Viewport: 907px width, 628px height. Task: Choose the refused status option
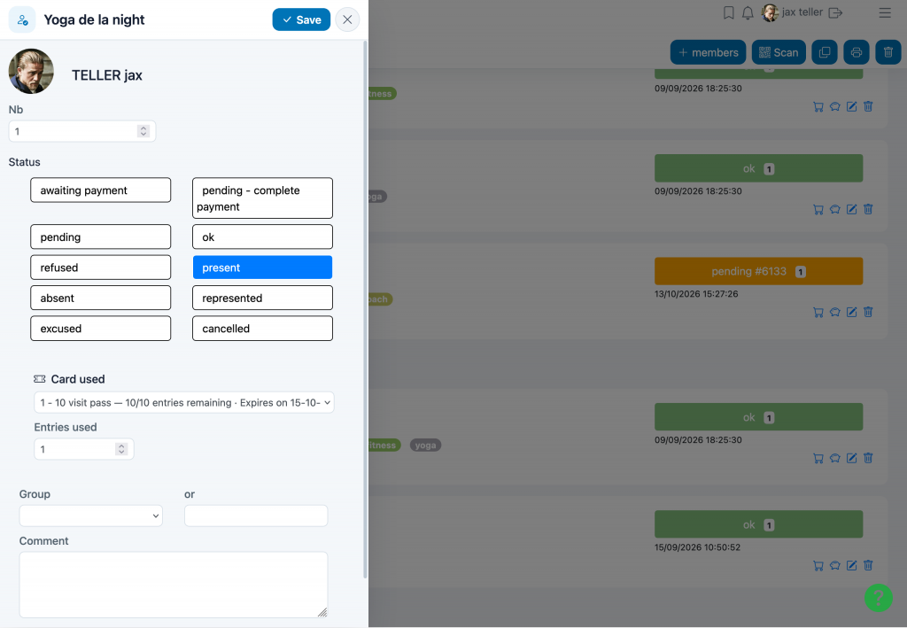pos(101,267)
